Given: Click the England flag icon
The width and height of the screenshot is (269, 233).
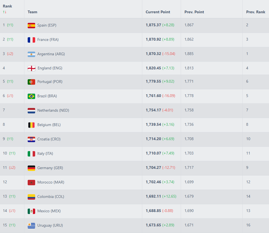Looking at the screenshot, I should 31,68.
